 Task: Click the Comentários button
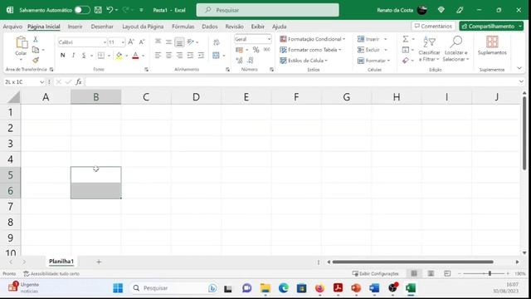pyautogui.click(x=433, y=26)
